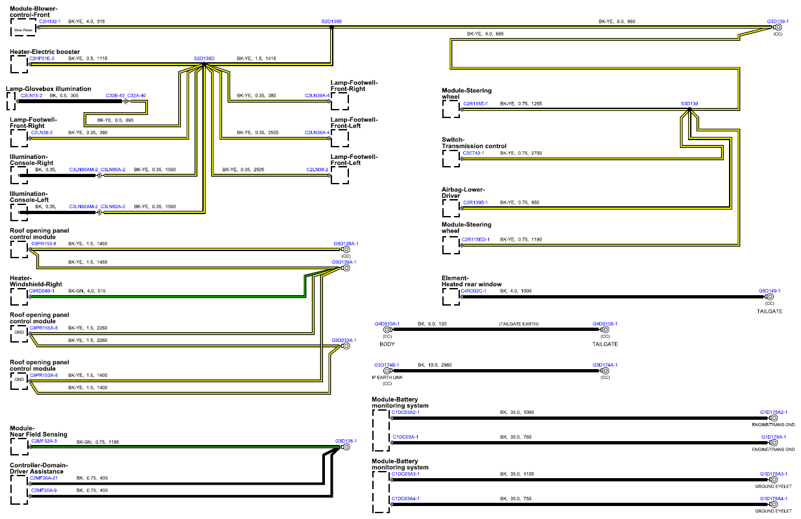Click ground link G9D149-1
The image size is (801, 519).
point(770,291)
